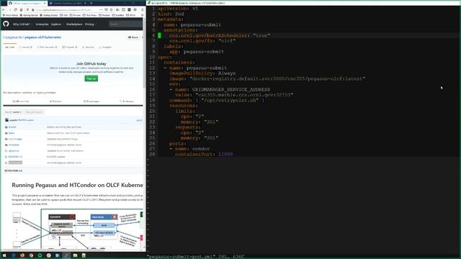The height and width of the screenshot is (259, 461).
Task: Open the .gitignore file entry
Action: coord(14,150)
